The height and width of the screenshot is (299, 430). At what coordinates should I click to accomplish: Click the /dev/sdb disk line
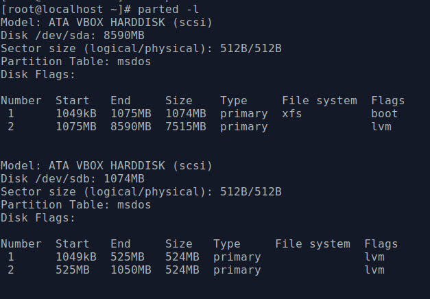point(73,179)
